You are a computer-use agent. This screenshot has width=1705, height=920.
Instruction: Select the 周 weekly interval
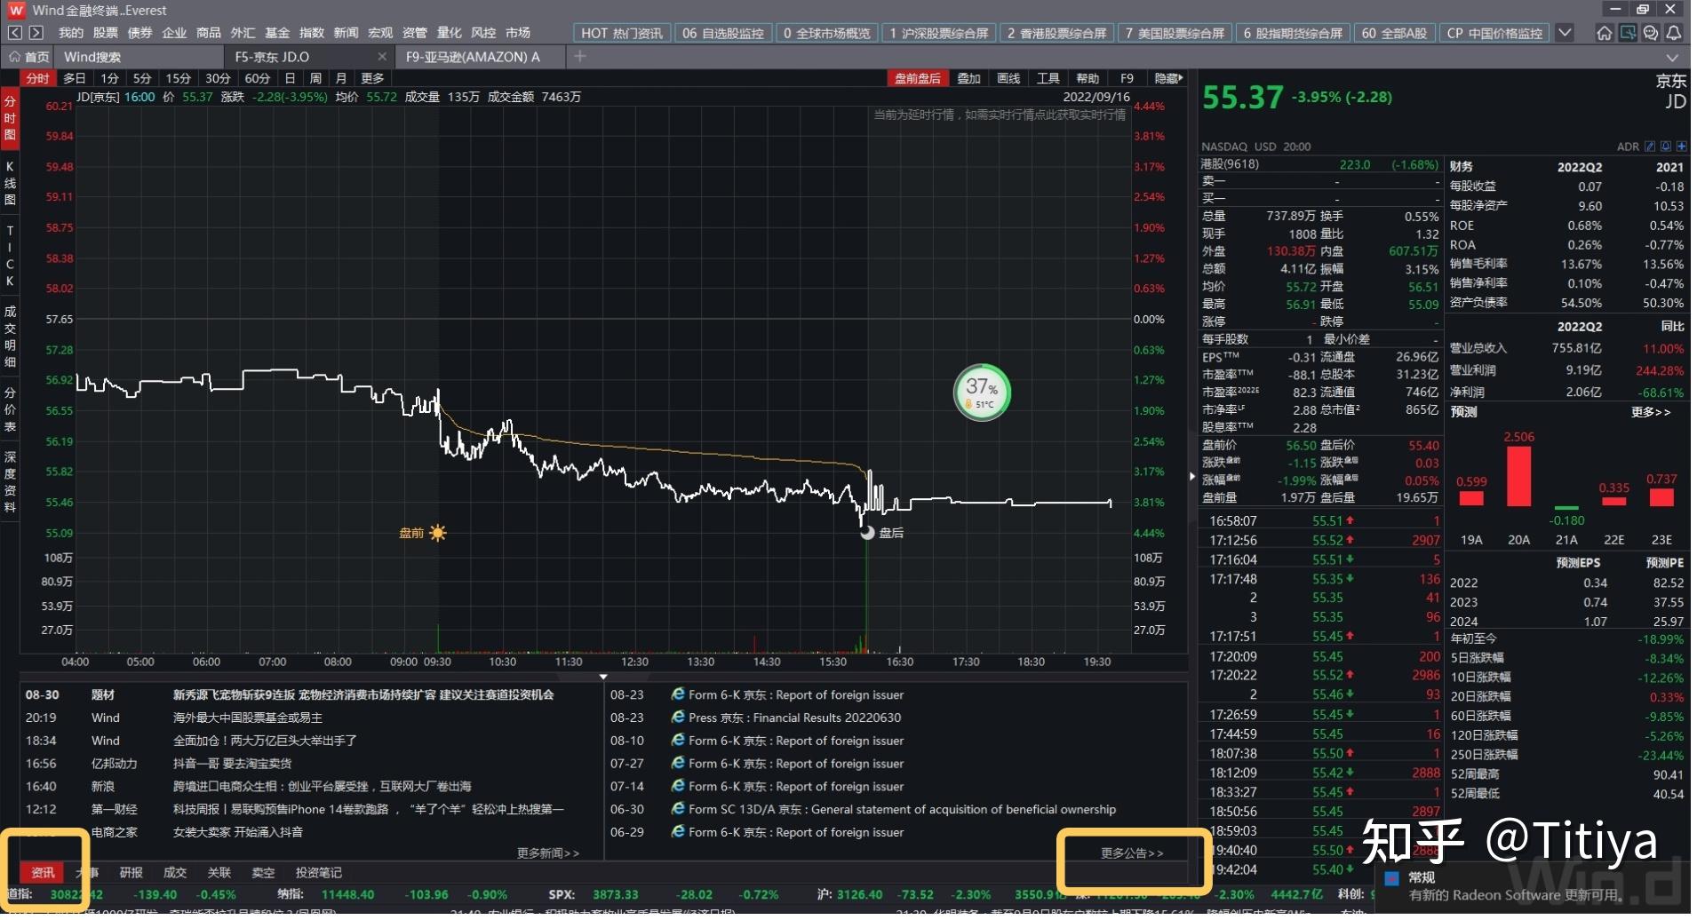tap(317, 79)
